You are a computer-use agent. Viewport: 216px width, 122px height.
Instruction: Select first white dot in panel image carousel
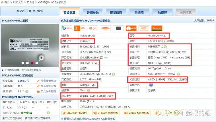pyautogui.click(x=23, y=63)
